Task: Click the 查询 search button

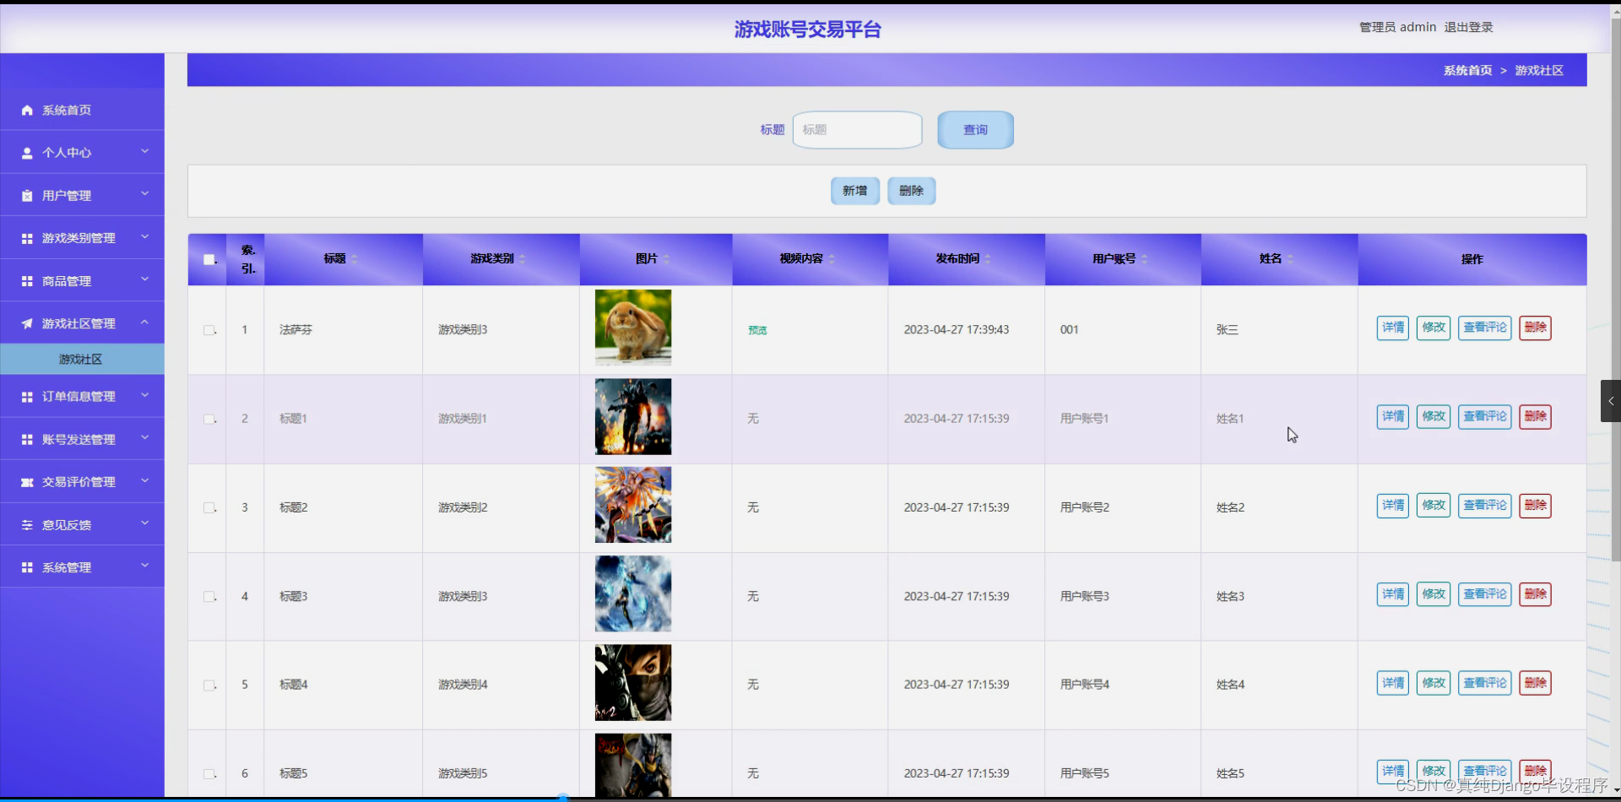Action: [974, 129]
